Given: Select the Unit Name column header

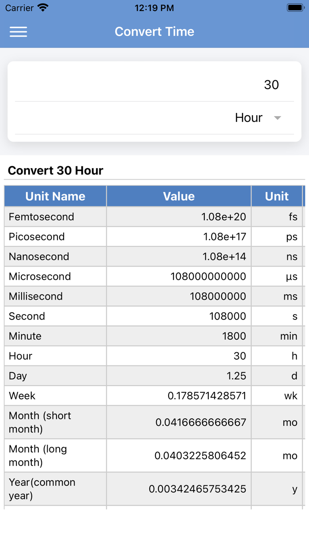Looking at the screenshot, I should coord(55,196).
